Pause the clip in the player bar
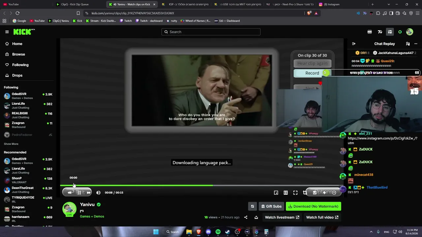Image resolution: width=422 pixels, height=237 pixels. pyautogui.click(x=79, y=193)
